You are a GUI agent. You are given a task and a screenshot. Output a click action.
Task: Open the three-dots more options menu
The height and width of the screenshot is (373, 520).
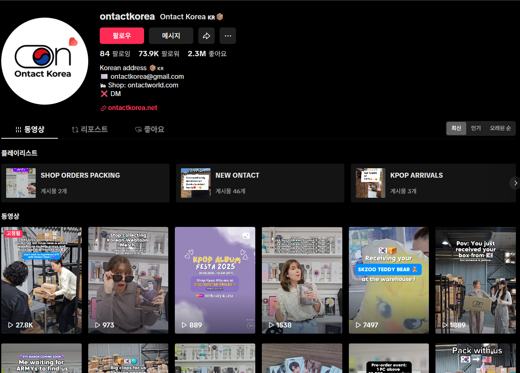click(x=227, y=36)
